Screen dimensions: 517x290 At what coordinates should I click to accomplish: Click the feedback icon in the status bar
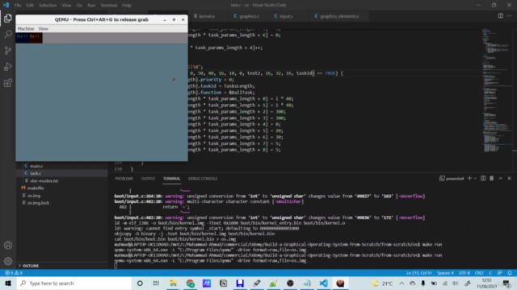(x=500, y=273)
